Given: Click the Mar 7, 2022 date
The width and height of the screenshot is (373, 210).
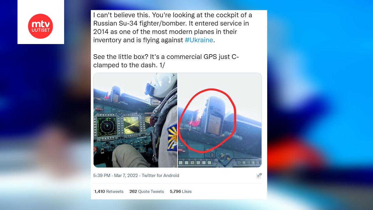Looking at the screenshot, I should click(x=126, y=176).
